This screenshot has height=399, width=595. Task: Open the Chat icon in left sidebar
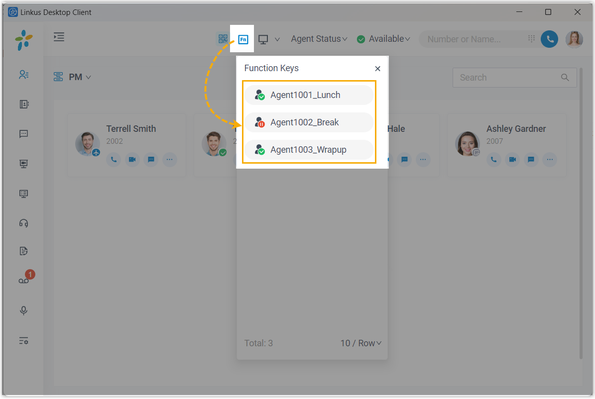tap(24, 134)
